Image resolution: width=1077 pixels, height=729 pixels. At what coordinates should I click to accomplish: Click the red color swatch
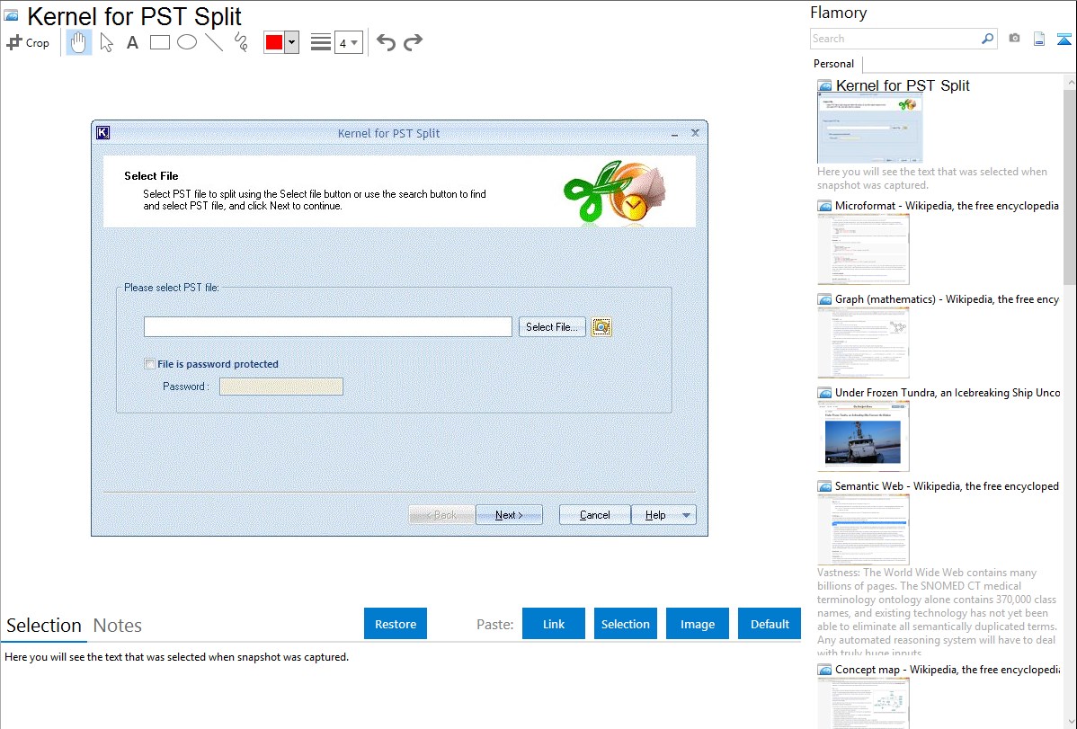click(x=274, y=42)
